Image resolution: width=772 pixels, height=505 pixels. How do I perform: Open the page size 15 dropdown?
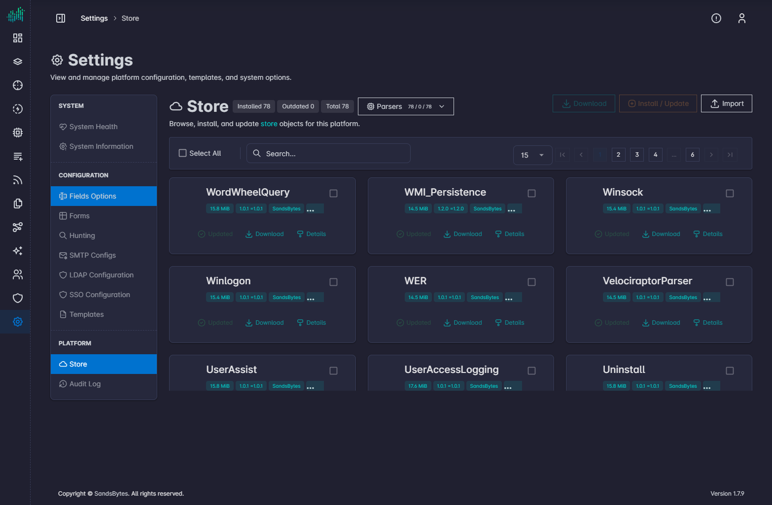[532, 155]
